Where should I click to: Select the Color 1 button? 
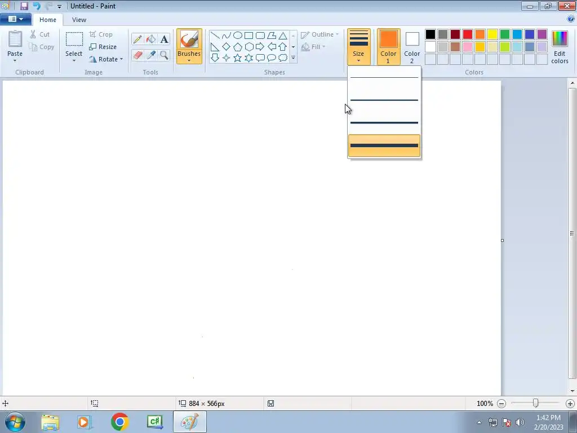[x=388, y=47]
